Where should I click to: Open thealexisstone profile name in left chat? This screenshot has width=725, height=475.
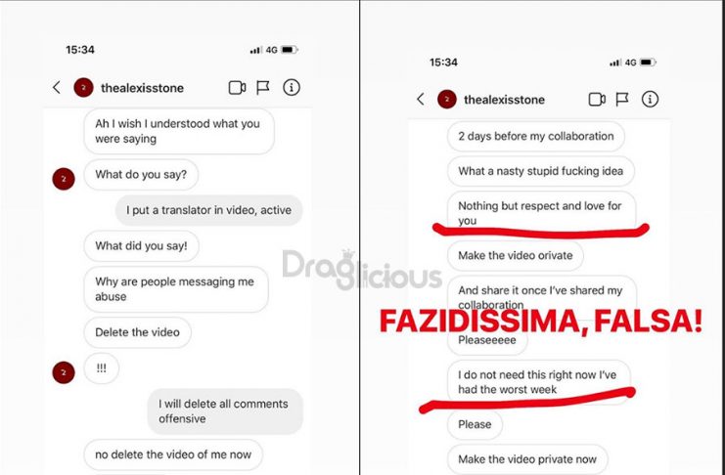142,88
